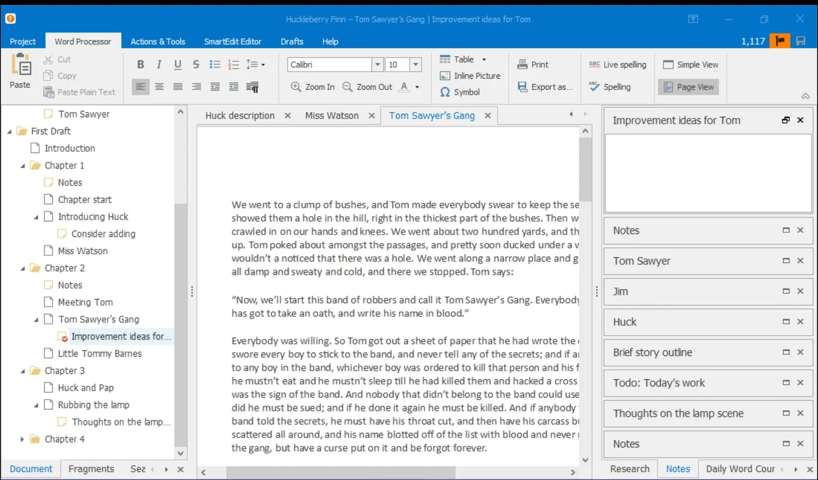
Task: Switch to Actions & Tools tab
Action: [x=158, y=41]
